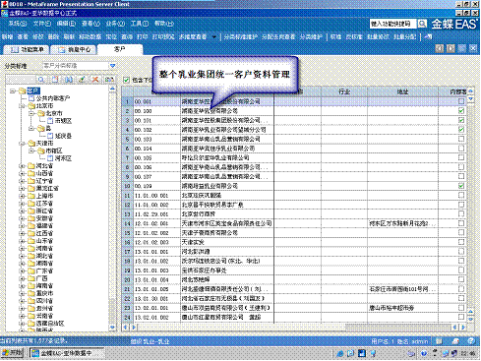Screen dimensions: 481x361
Task: Click the pin icon at toolbar end
Action: click(x=428, y=36)
